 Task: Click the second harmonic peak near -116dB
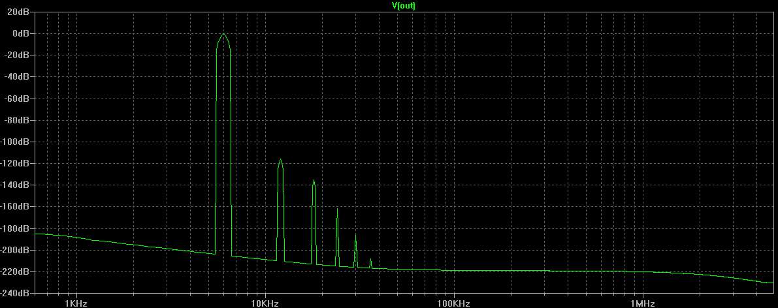tap(280, 161)
